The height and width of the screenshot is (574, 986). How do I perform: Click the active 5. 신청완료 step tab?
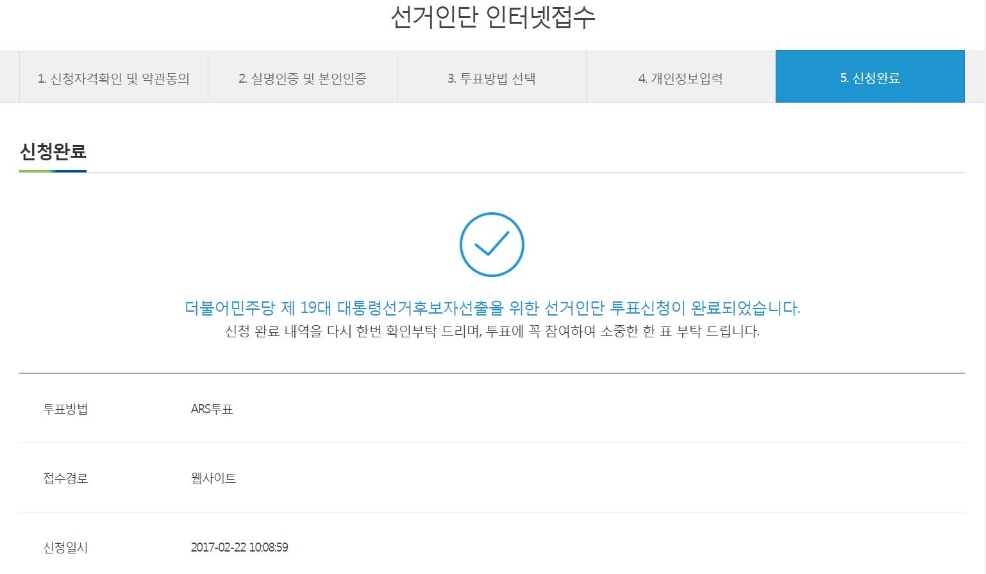[870, 78]
